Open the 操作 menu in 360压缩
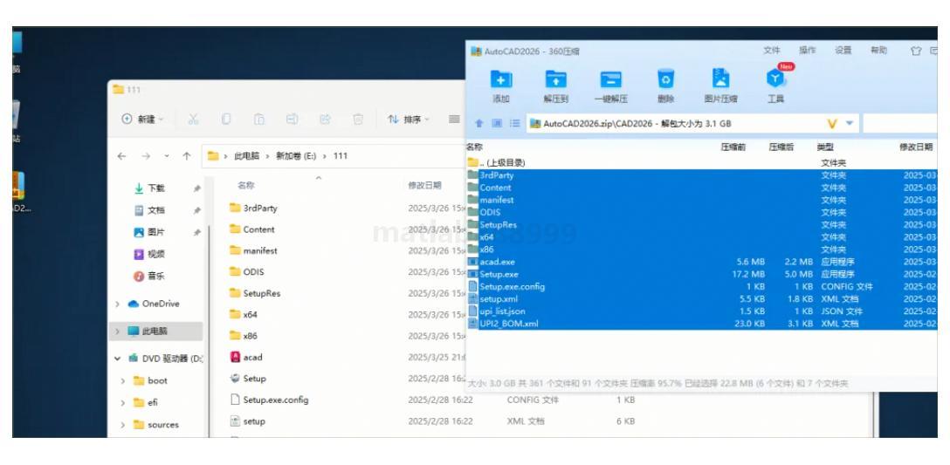 pos(808,51)
